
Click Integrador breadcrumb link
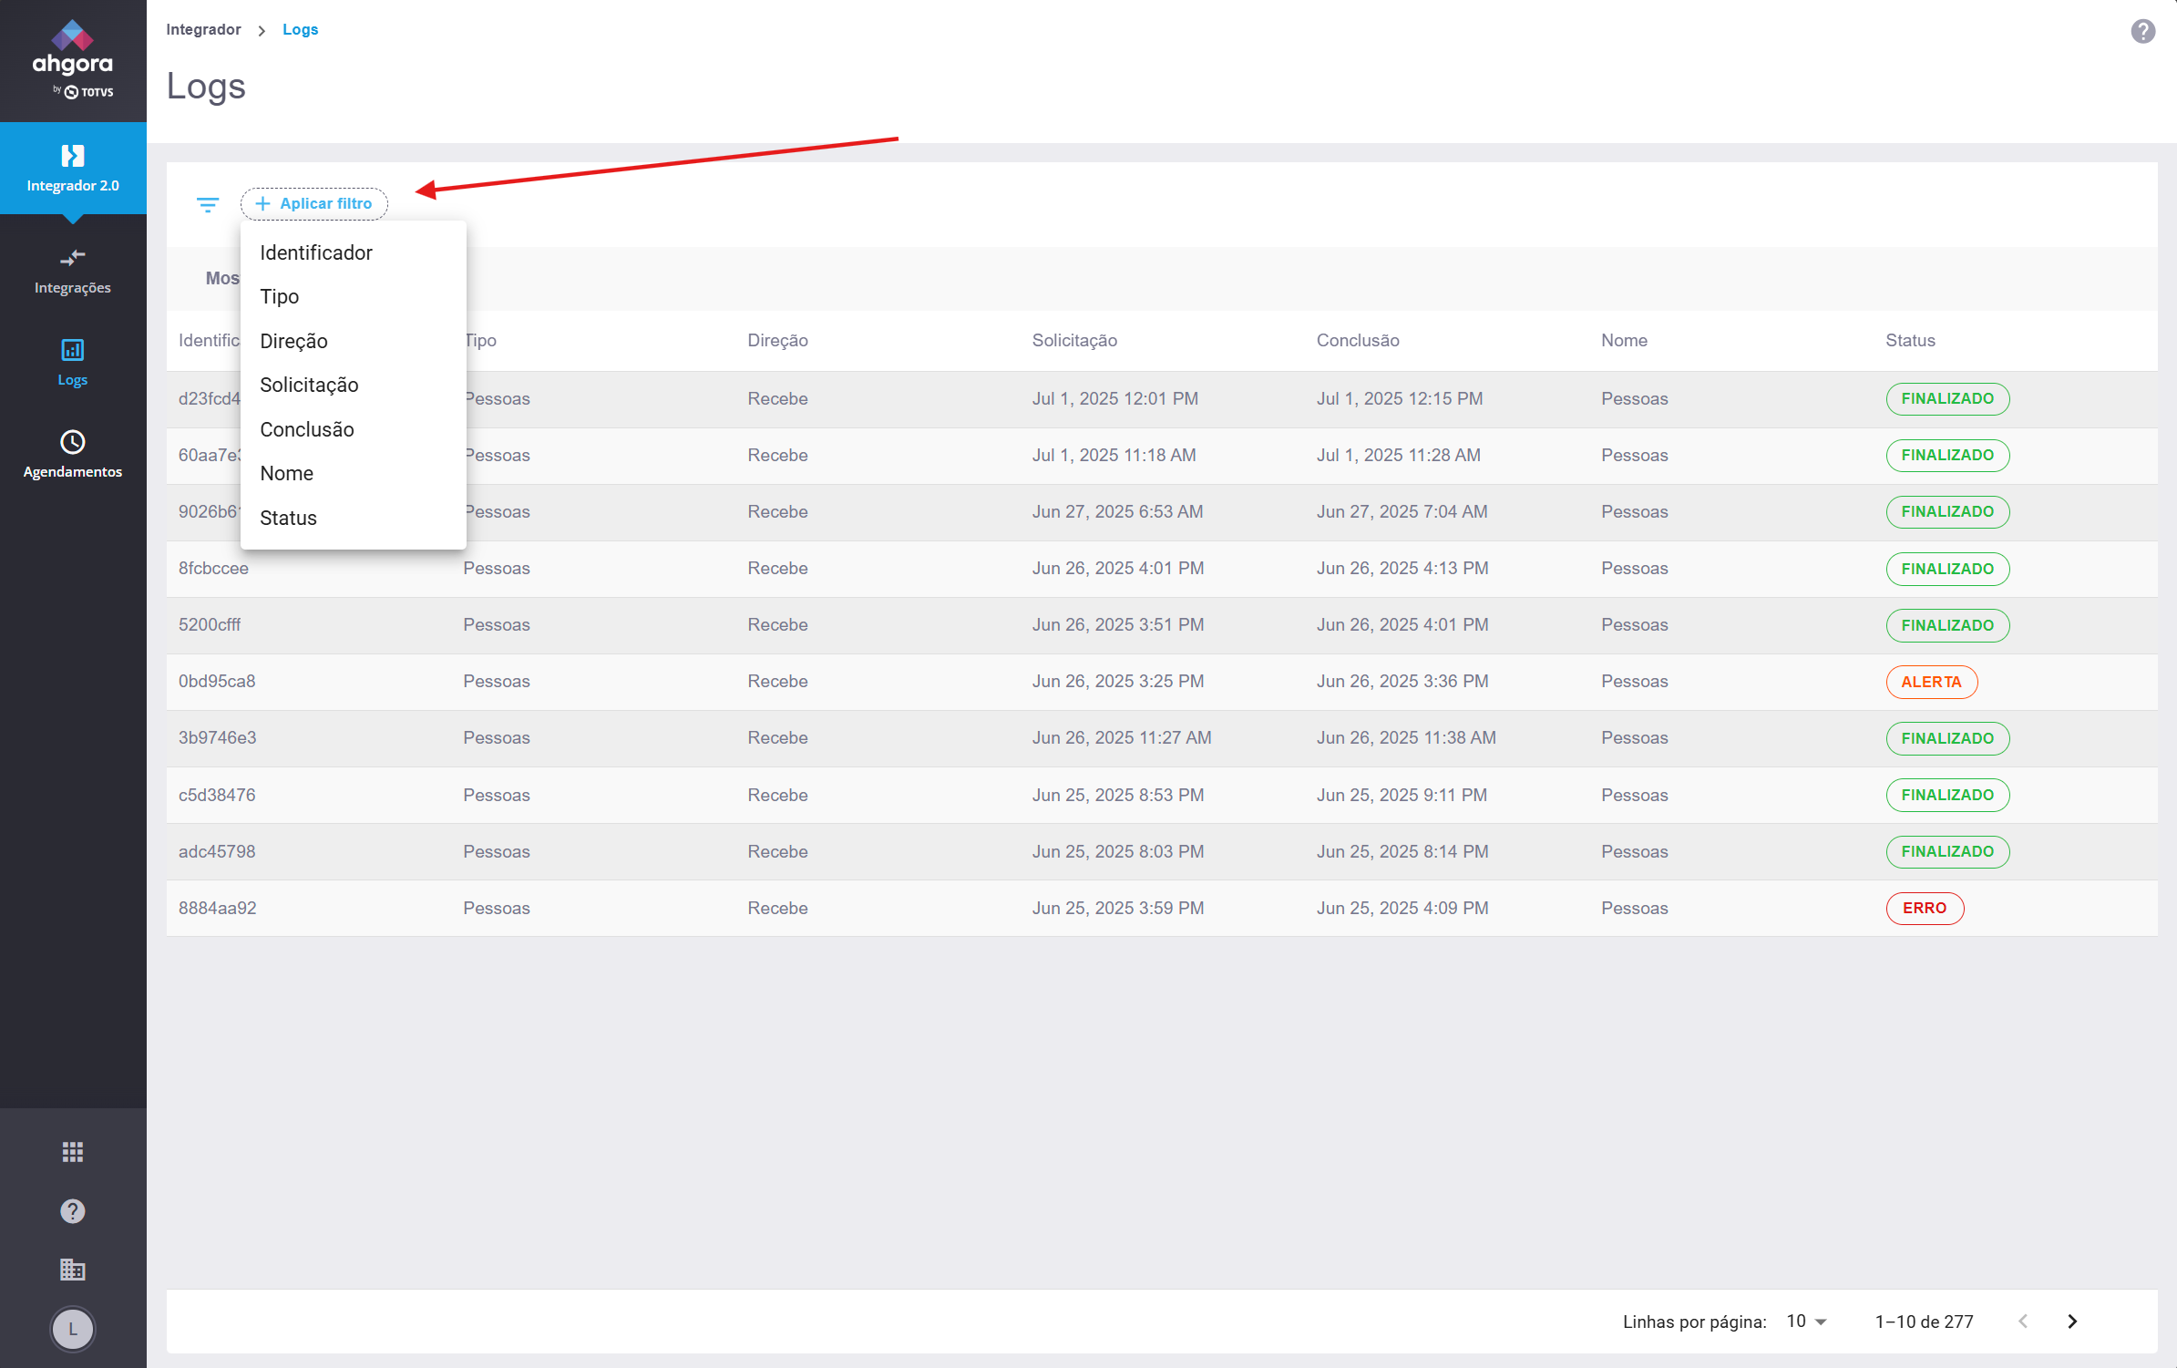[203, 29]
